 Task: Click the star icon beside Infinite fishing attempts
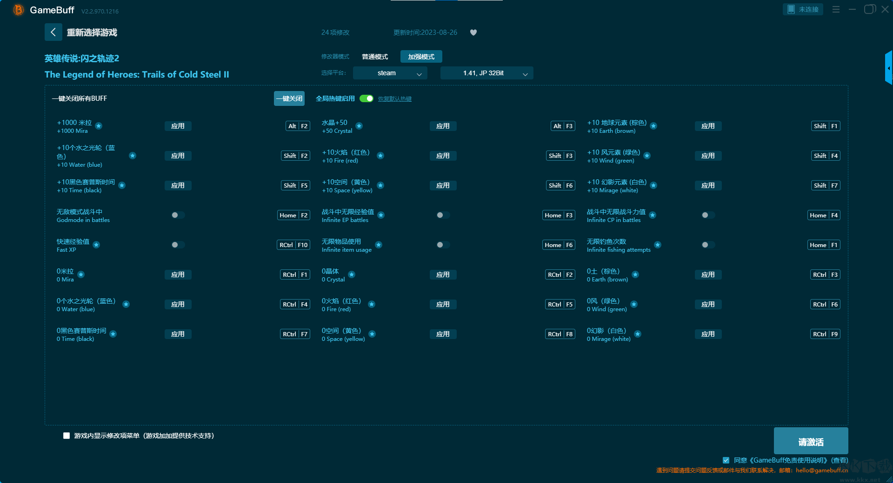(657, 245)
